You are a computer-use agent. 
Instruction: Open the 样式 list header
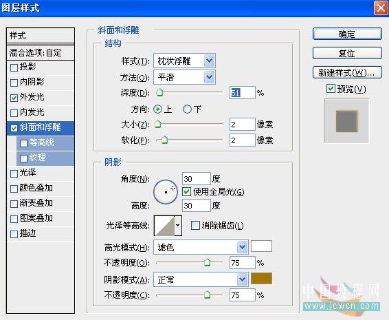pyautogui.click(x=41, y=36)
